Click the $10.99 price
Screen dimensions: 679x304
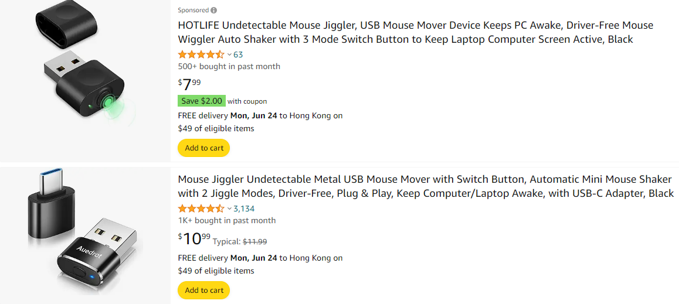click(193, 238)
